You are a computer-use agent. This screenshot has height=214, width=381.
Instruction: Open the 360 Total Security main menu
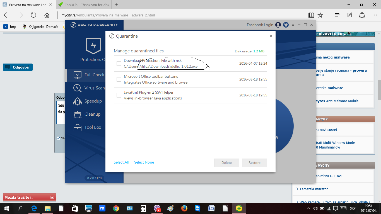293,25
